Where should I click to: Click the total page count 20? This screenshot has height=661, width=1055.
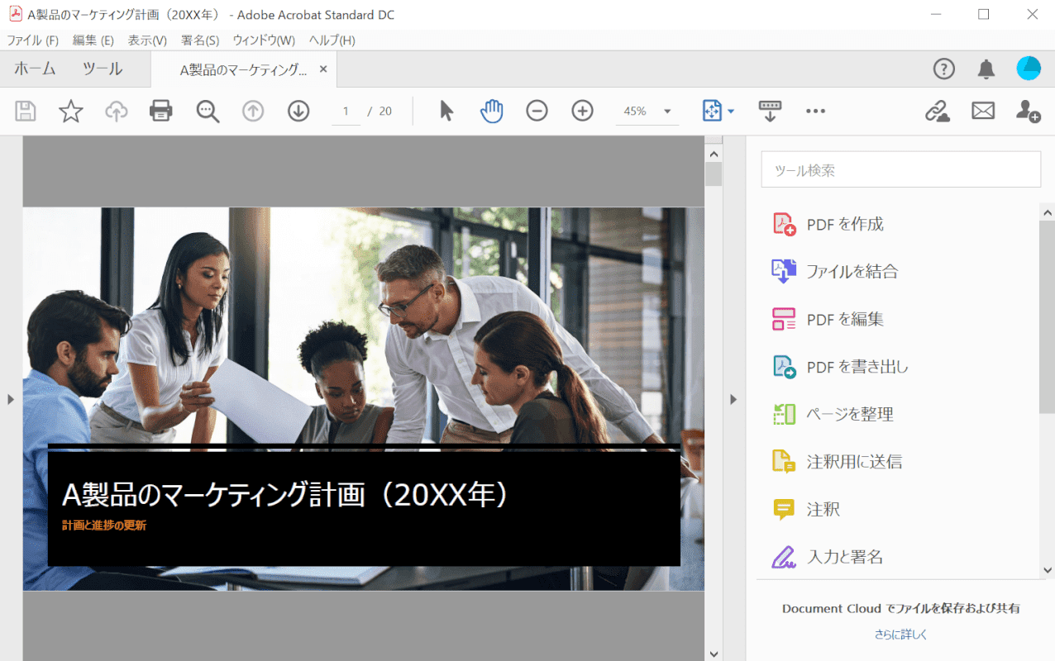[x=385, y=112]
